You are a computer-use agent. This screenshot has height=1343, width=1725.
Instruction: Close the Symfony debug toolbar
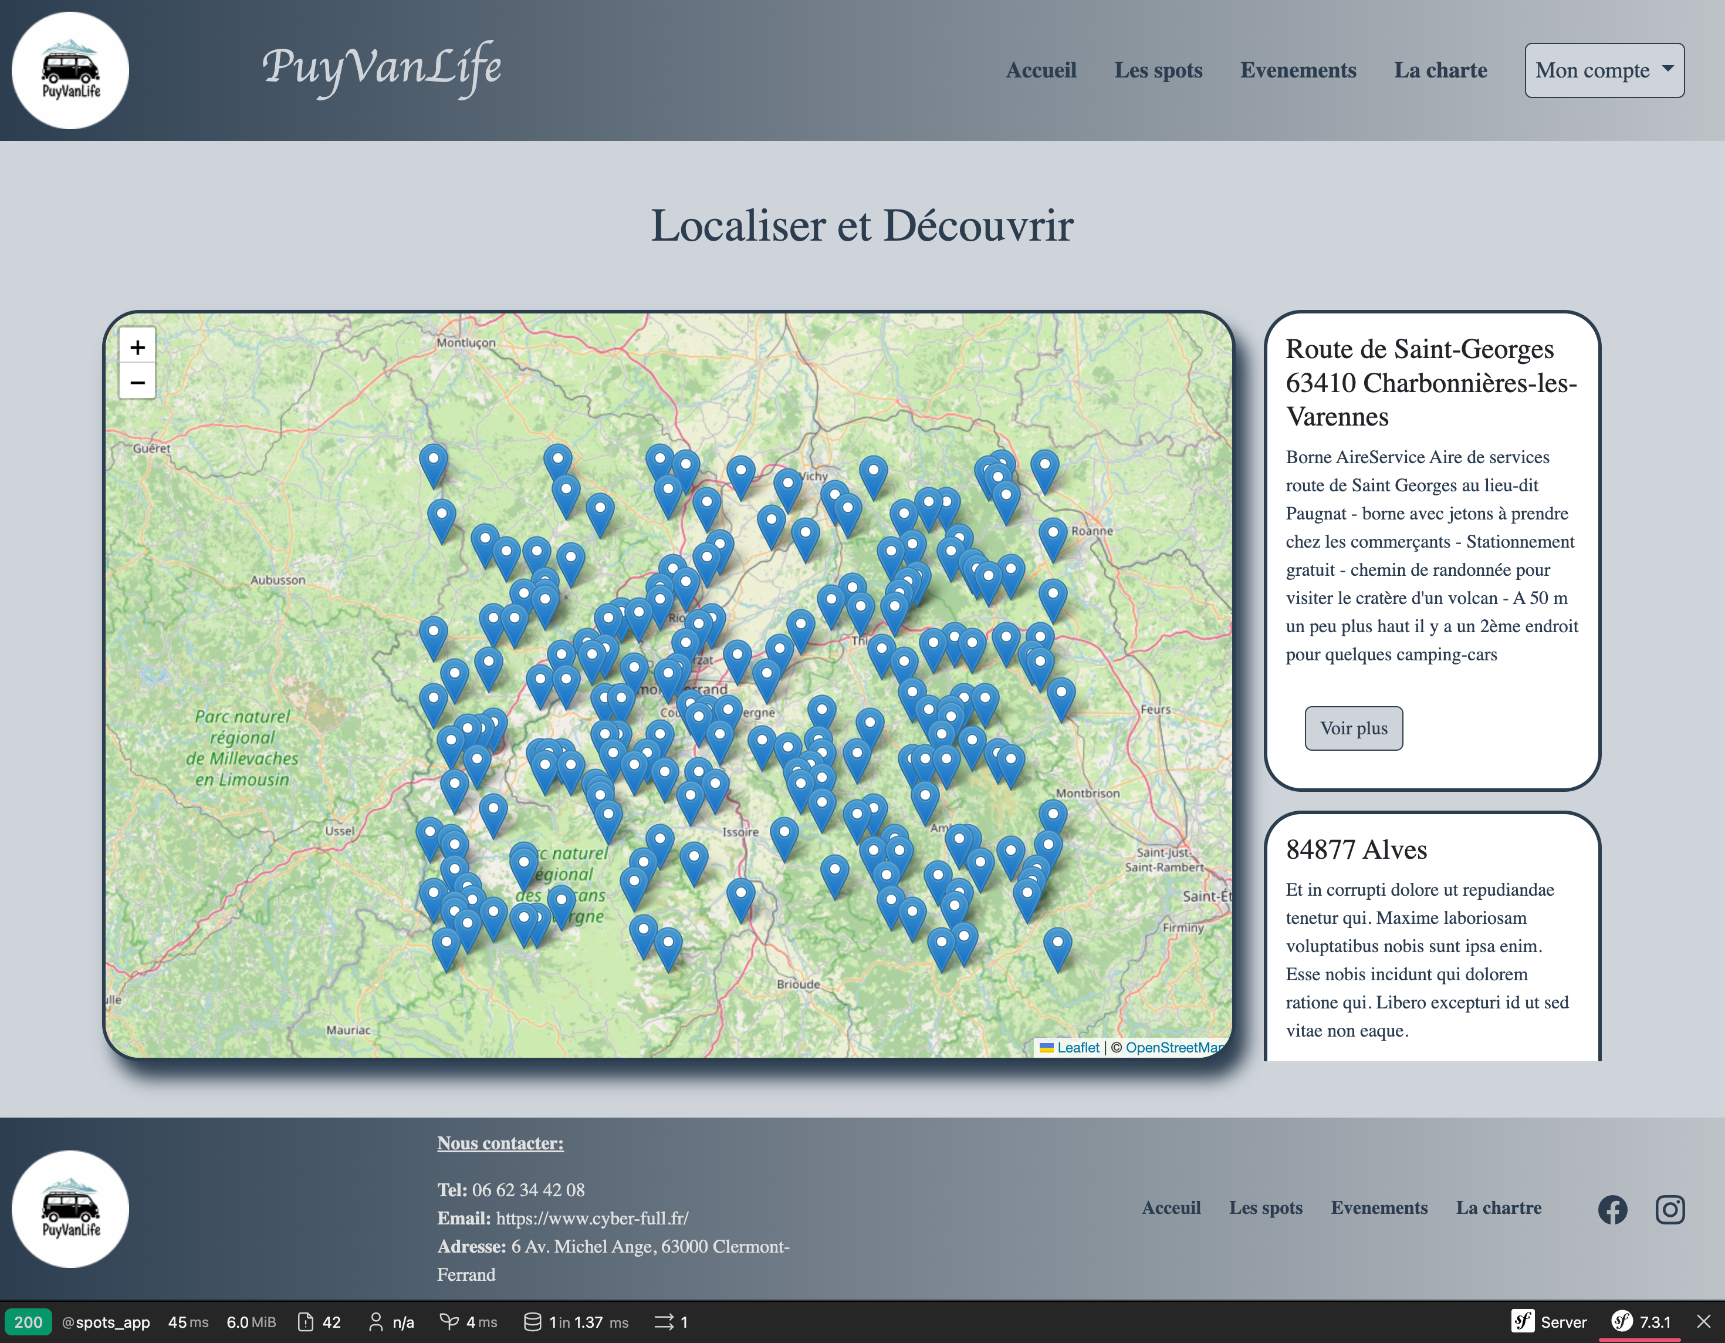1704,1322
